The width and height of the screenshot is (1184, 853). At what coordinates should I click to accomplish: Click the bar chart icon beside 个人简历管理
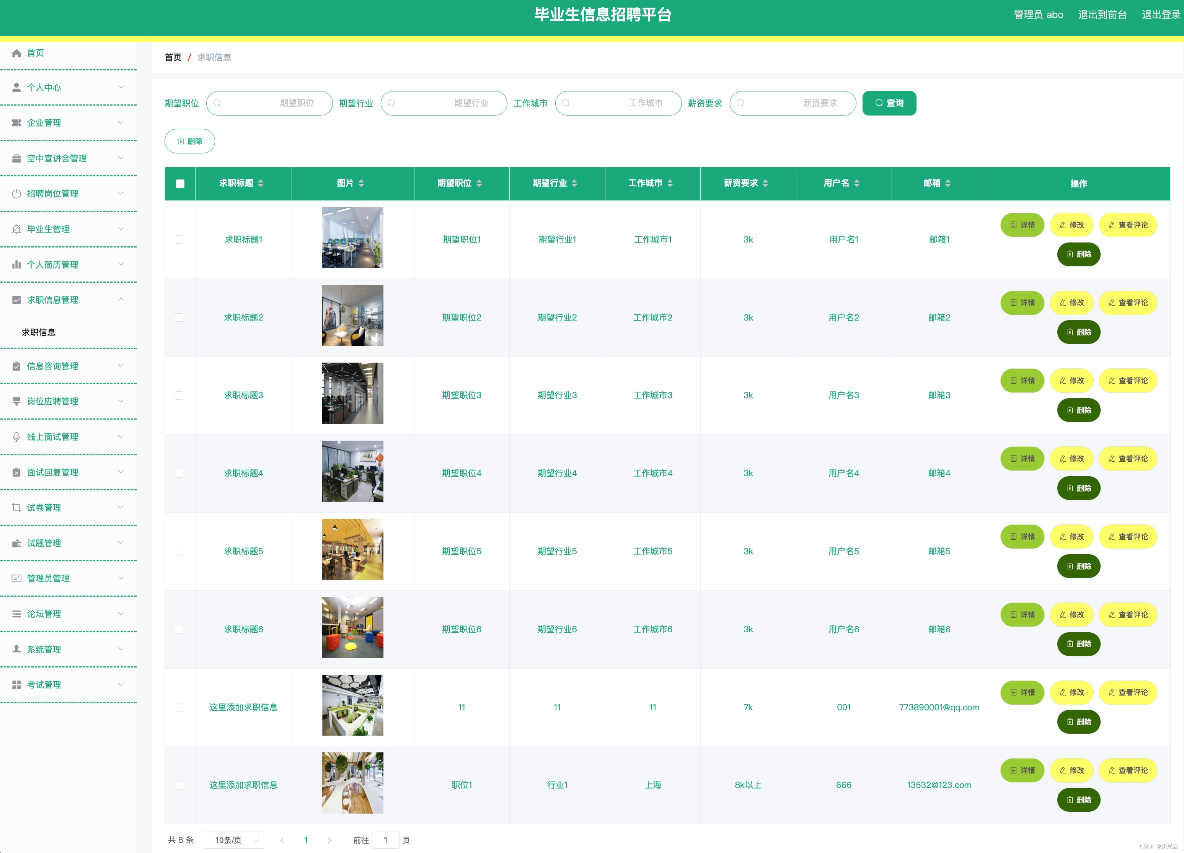(16, 265)
